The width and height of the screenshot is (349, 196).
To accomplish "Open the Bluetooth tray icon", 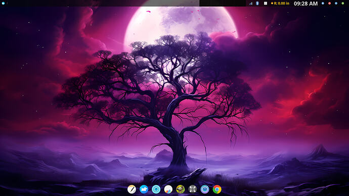I will click(257, 4).
